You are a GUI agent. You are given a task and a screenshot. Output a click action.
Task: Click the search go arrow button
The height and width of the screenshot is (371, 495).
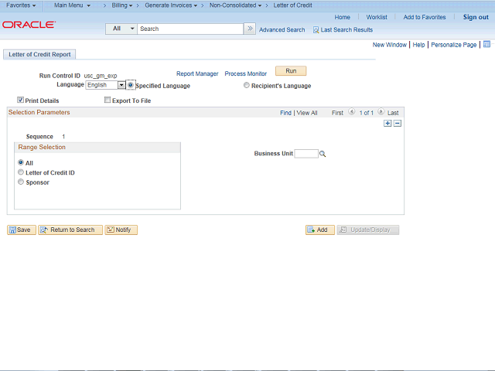250,29
